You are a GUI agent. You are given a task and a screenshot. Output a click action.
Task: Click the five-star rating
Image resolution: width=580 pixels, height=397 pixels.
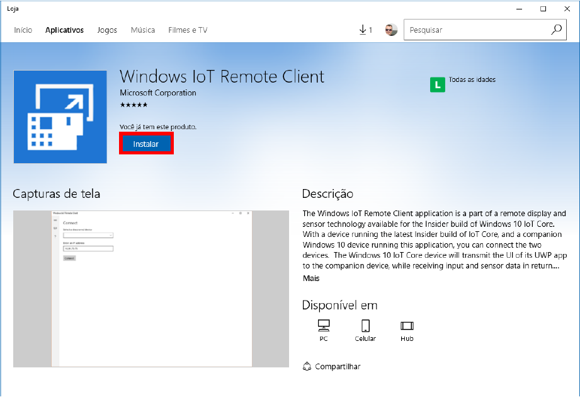(134, 105)
